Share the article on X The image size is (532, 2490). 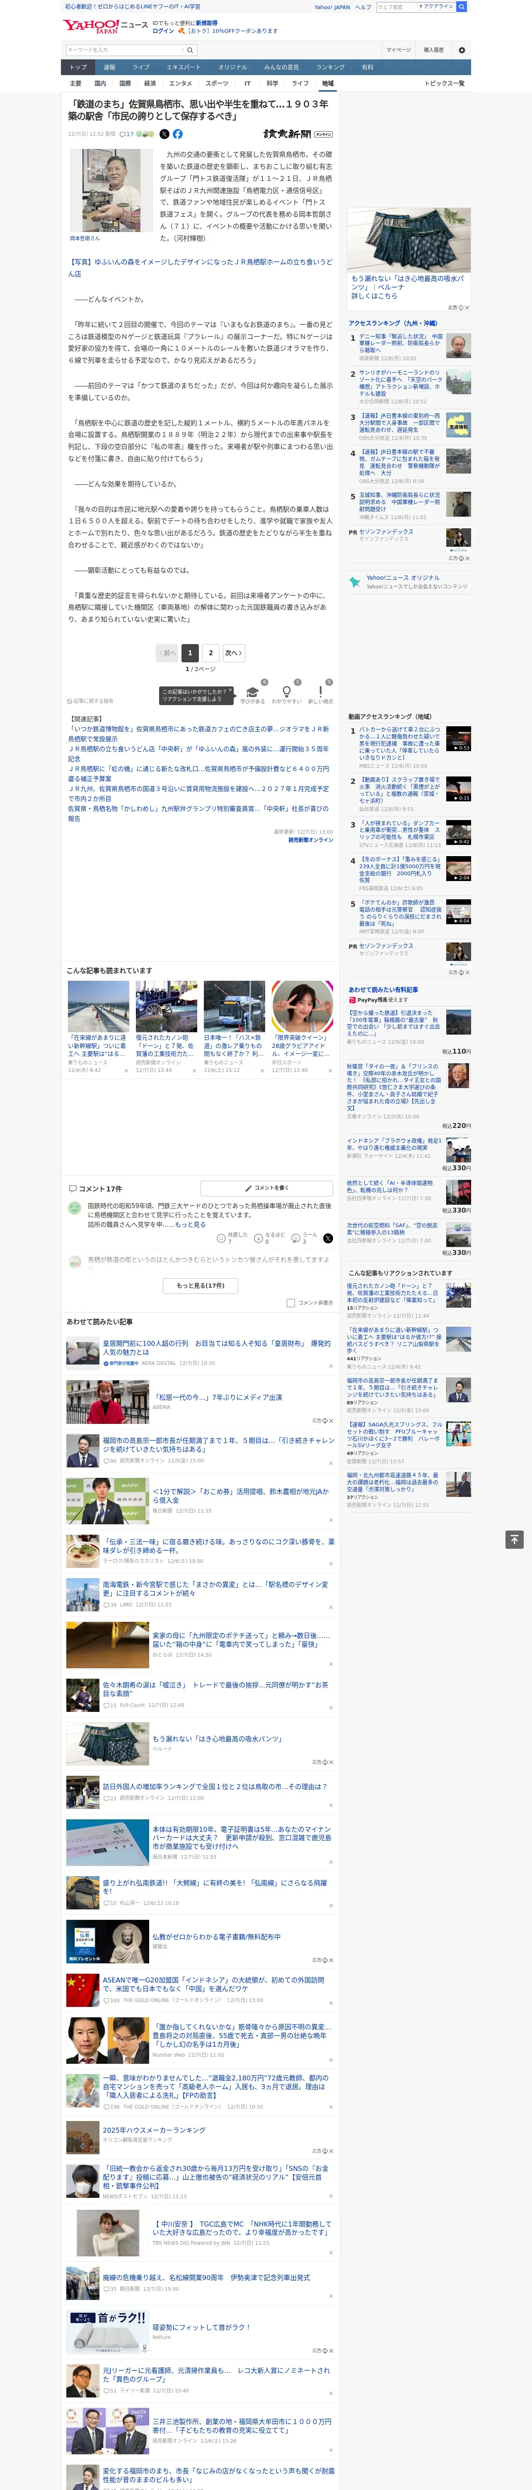(164, 134)
